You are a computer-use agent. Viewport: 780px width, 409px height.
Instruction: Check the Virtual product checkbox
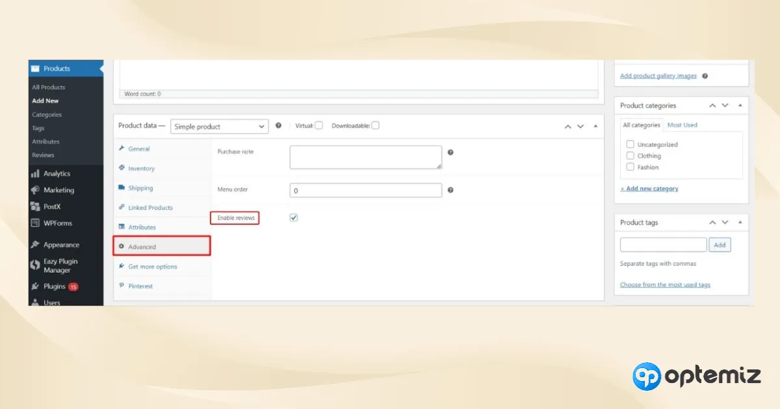tap(318, 125)
